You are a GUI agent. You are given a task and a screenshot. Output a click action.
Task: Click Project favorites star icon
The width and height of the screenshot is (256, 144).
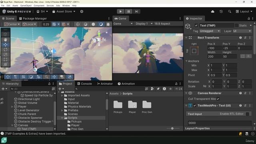point(170,89)
